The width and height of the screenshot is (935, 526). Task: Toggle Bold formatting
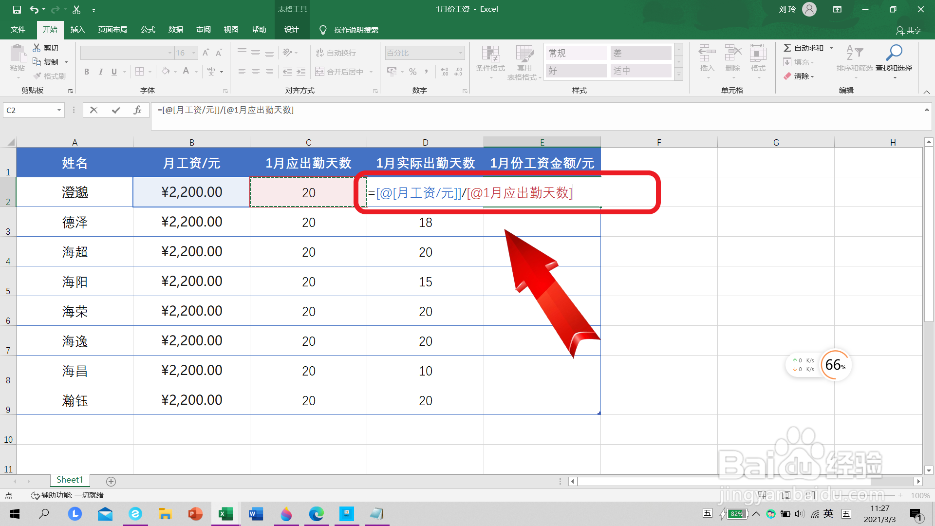click(87, 72)
